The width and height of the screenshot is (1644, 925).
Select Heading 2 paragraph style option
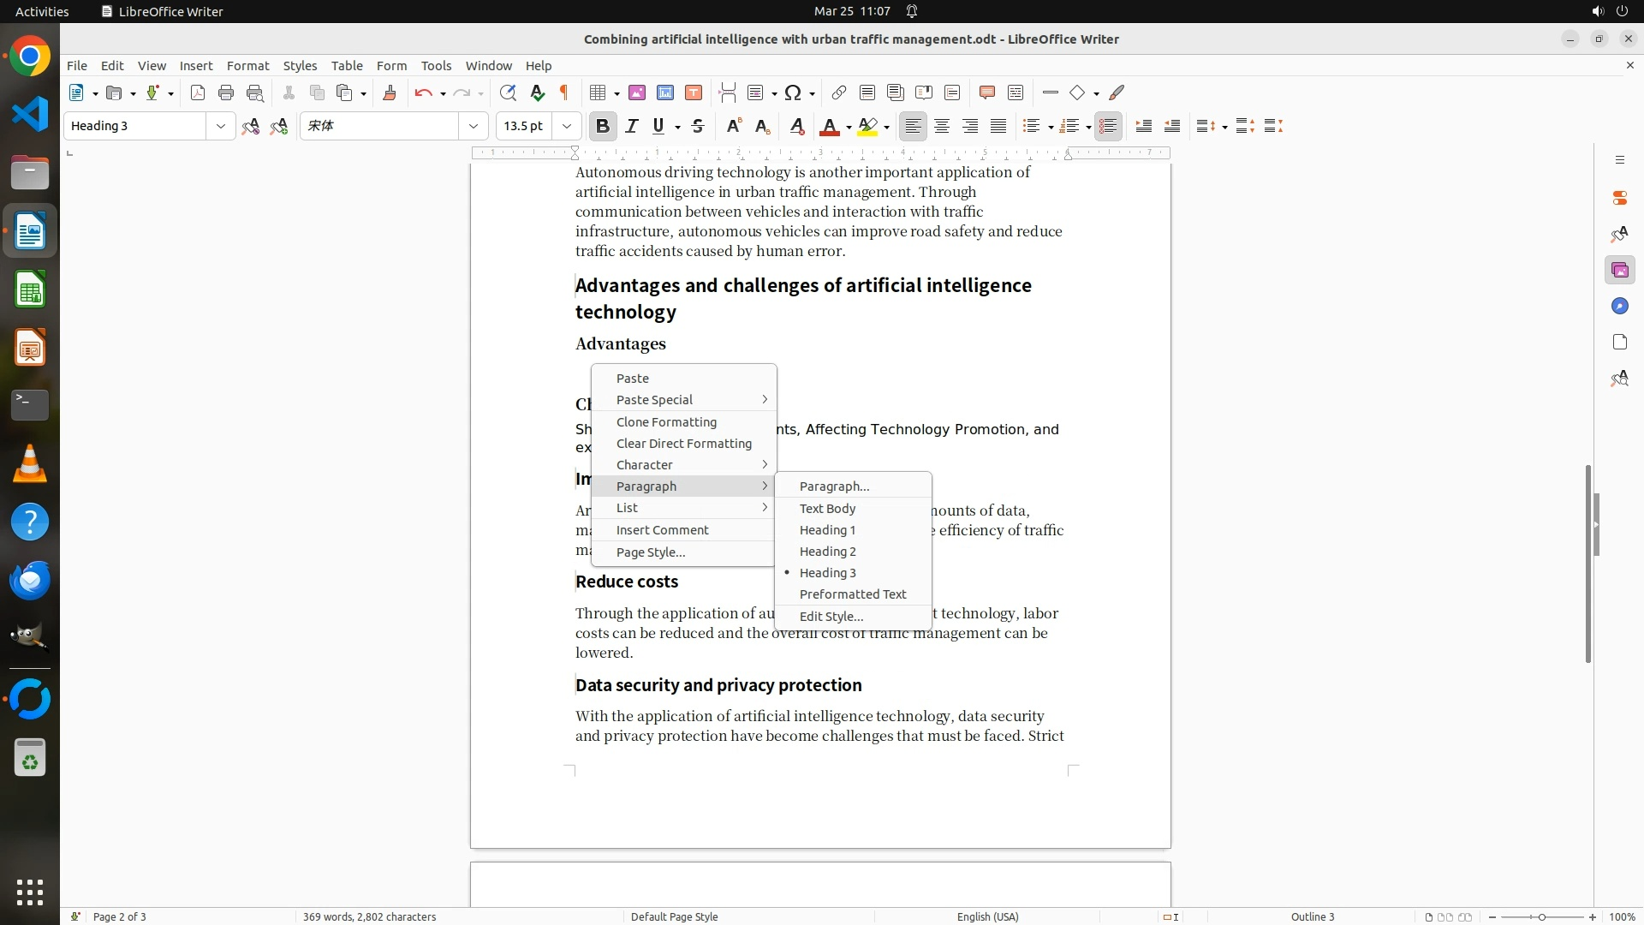click(827, 552)
